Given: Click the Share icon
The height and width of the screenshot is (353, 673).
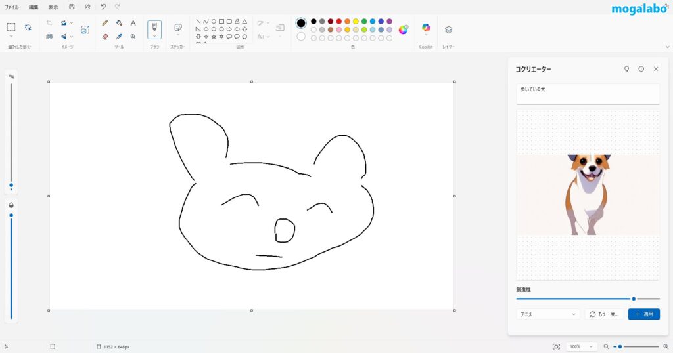Looking at the screenshot, I should 87,7.
